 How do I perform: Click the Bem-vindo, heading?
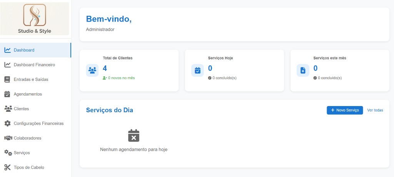pos(109,19)
